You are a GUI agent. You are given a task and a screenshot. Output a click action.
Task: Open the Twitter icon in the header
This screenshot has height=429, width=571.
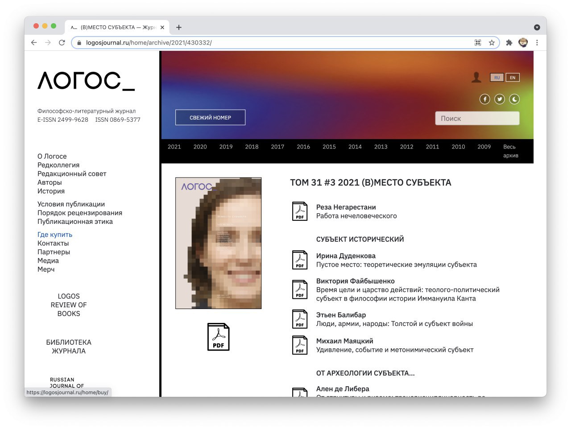click(500, 99)
